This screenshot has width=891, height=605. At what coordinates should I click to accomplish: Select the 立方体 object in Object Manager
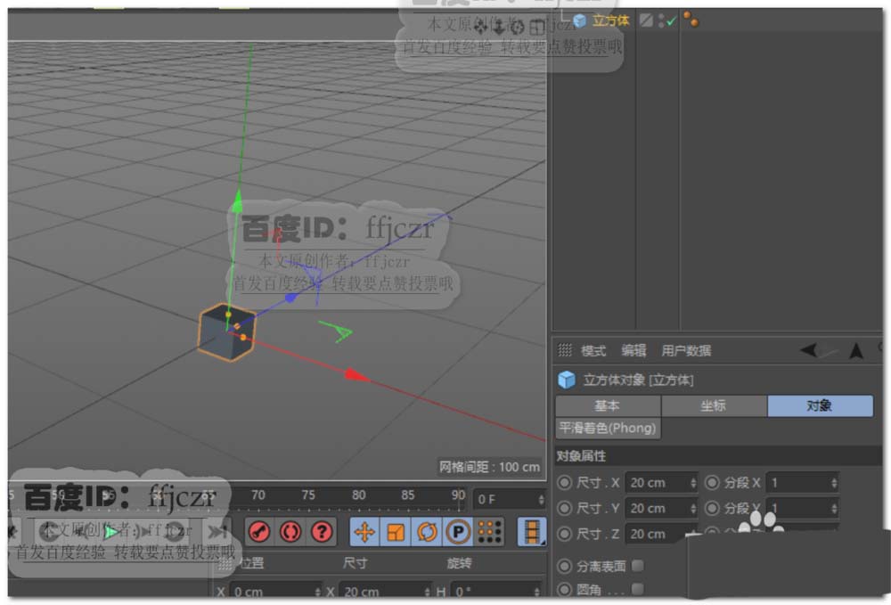click(611, 21)
